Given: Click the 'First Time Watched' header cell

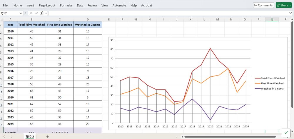Looking at the screenshot, I should point(60,25).
